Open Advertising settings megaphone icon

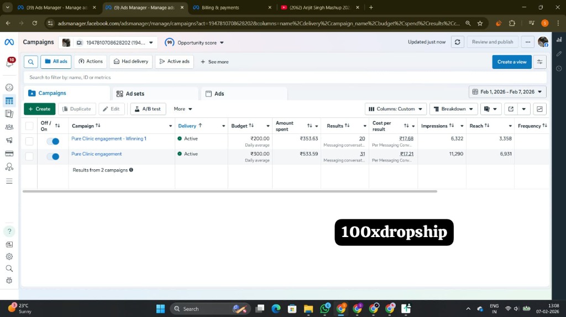point(9,141)
